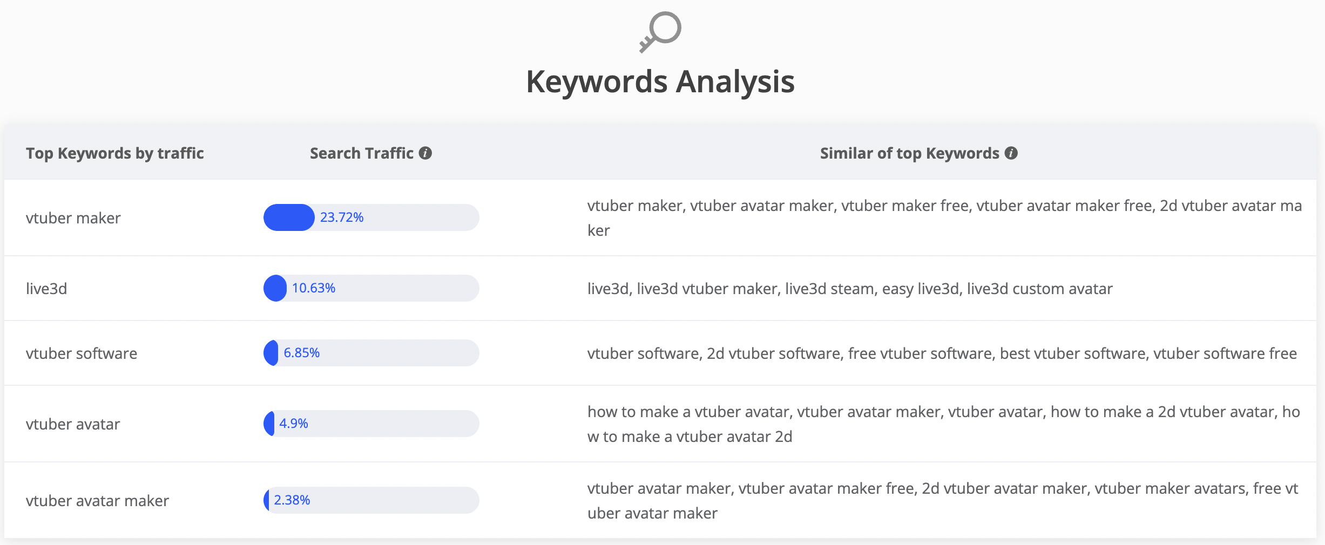
Task: Select the "vtuber software" keyword
Action: click(82, 353)
